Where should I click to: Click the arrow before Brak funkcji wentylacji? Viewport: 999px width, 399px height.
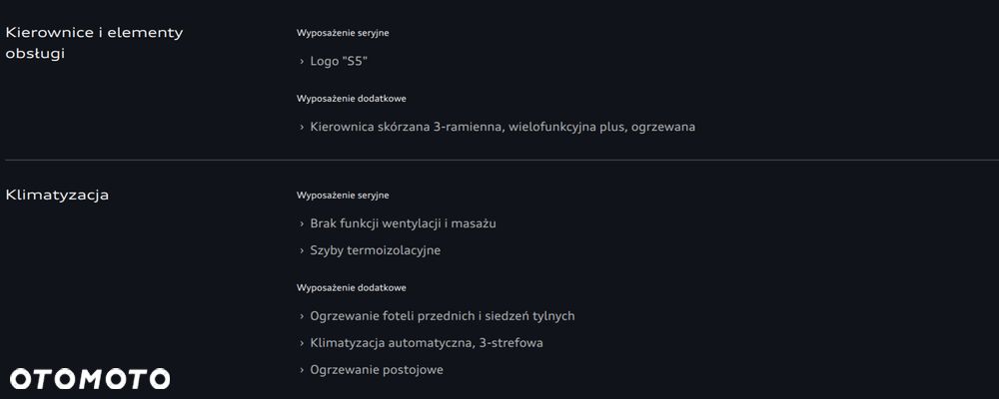302,224
